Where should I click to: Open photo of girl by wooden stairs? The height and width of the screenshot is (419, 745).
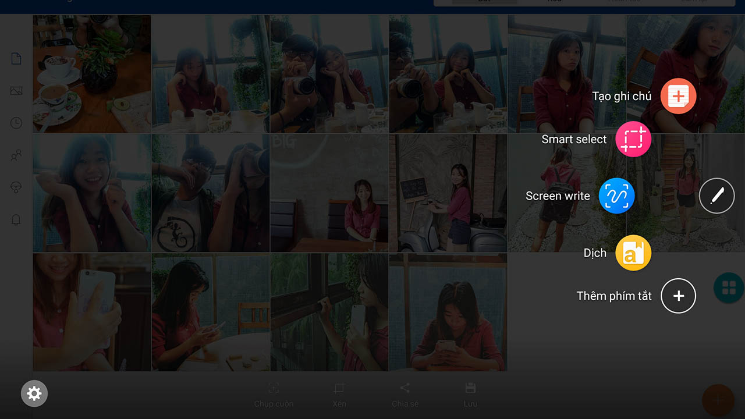pos(686,193)
